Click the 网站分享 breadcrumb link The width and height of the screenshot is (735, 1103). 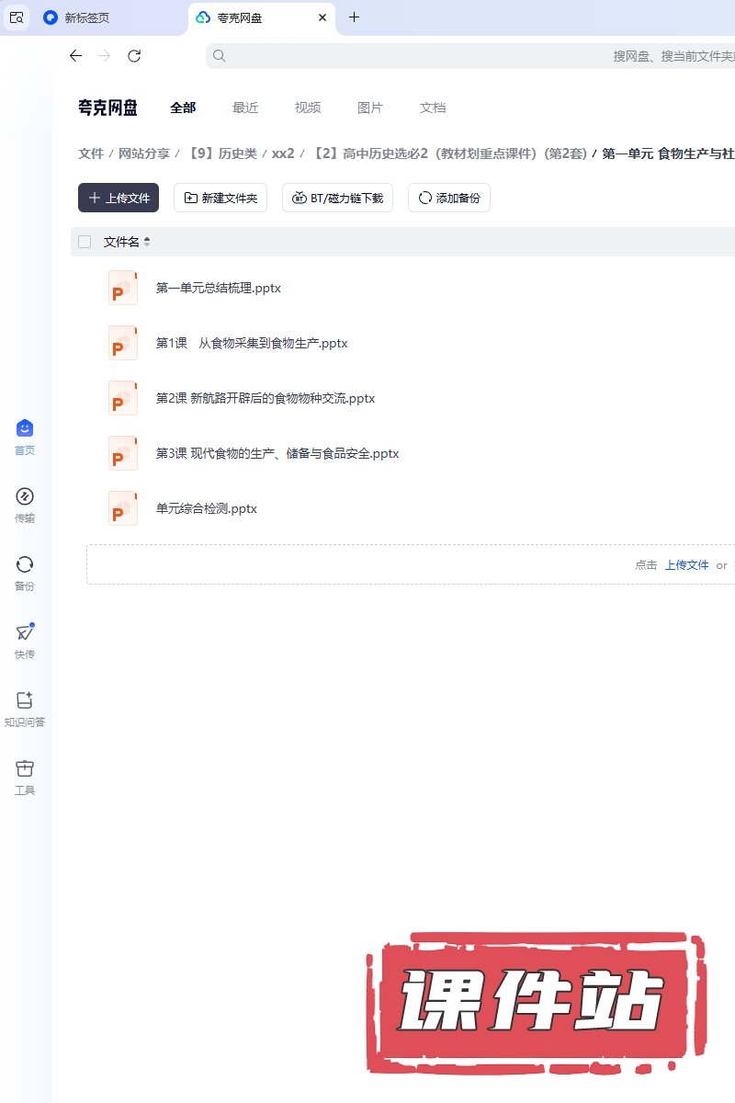click(144, 154)
